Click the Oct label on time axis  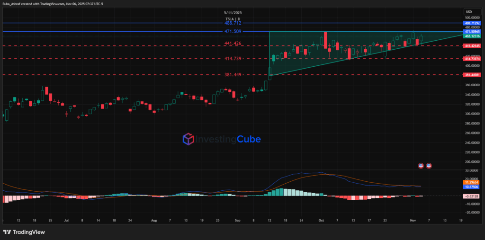pyautogui.click(x=321, y=221)
